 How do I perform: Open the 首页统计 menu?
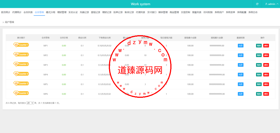point(5,12)
